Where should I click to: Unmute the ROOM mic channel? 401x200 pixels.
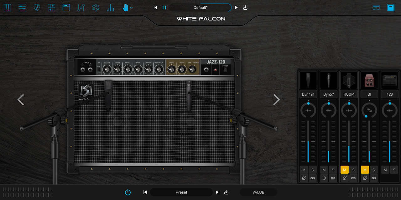[345, 170]
